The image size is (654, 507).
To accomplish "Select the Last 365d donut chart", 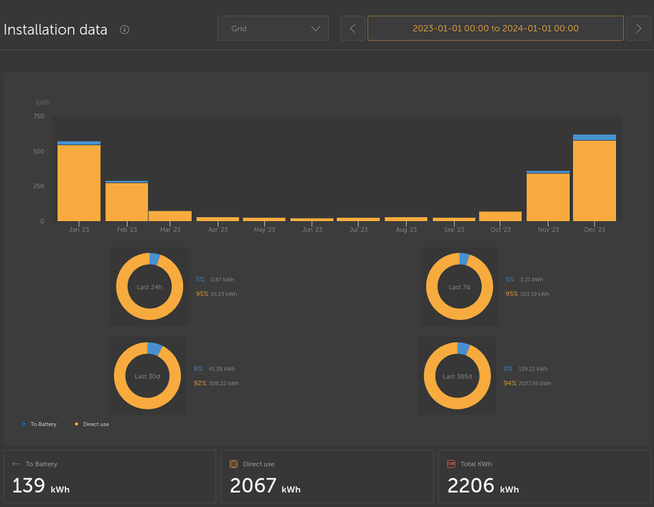I will coord(457,376).
